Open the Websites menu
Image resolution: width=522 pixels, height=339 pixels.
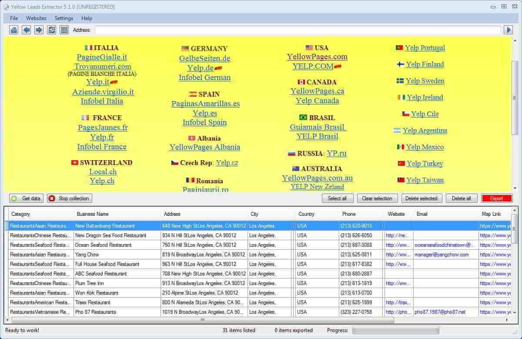[x=36, y=18]
